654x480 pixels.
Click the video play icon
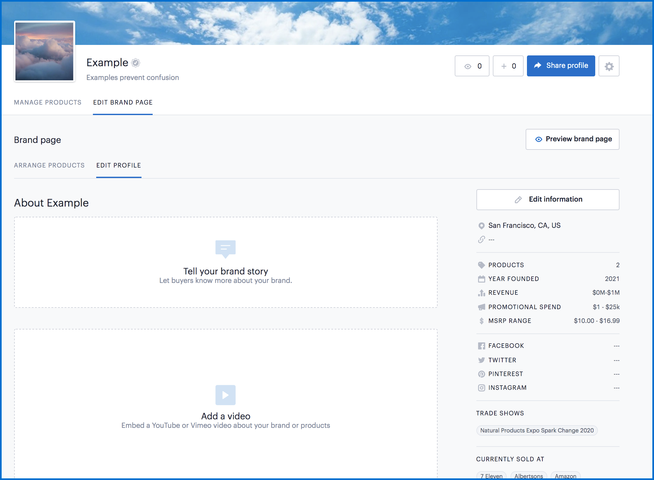(225, 395)
